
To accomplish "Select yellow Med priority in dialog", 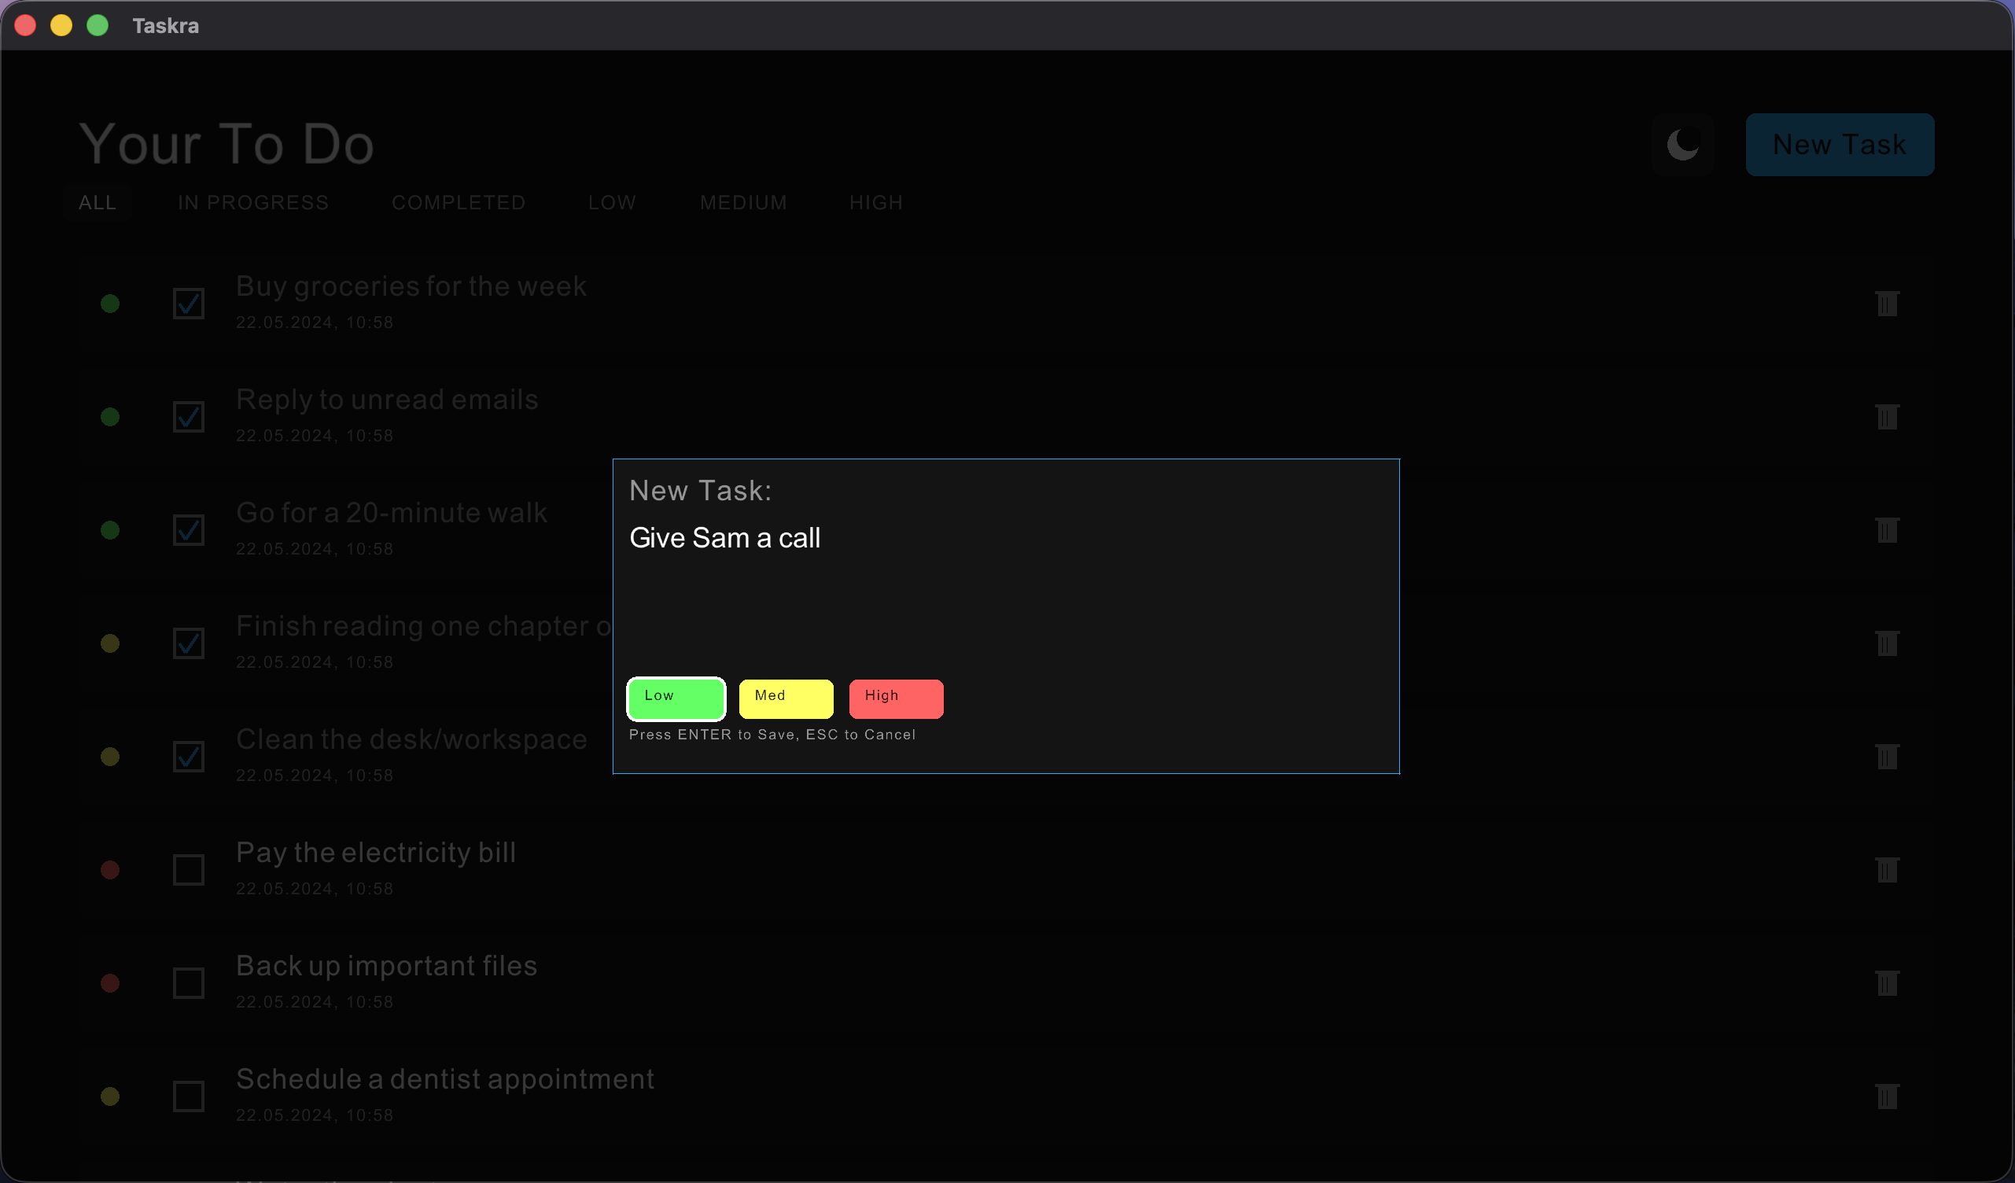I will coord(786,699).
